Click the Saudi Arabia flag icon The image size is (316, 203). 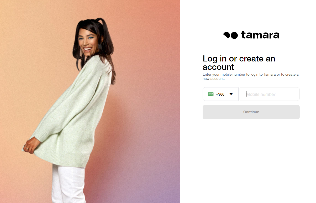(x=211, y=94)
